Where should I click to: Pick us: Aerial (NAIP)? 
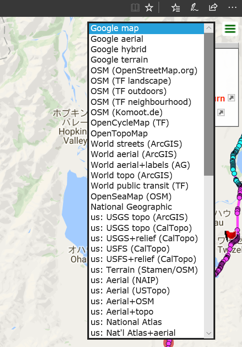pos(146,280)
